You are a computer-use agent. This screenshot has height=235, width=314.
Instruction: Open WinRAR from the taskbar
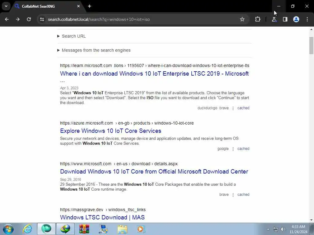point(84,229)
